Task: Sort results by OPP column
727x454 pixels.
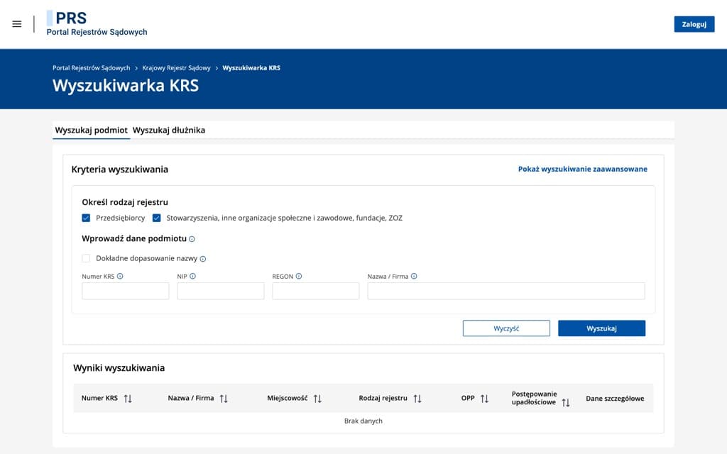Action: click(483, 398)
